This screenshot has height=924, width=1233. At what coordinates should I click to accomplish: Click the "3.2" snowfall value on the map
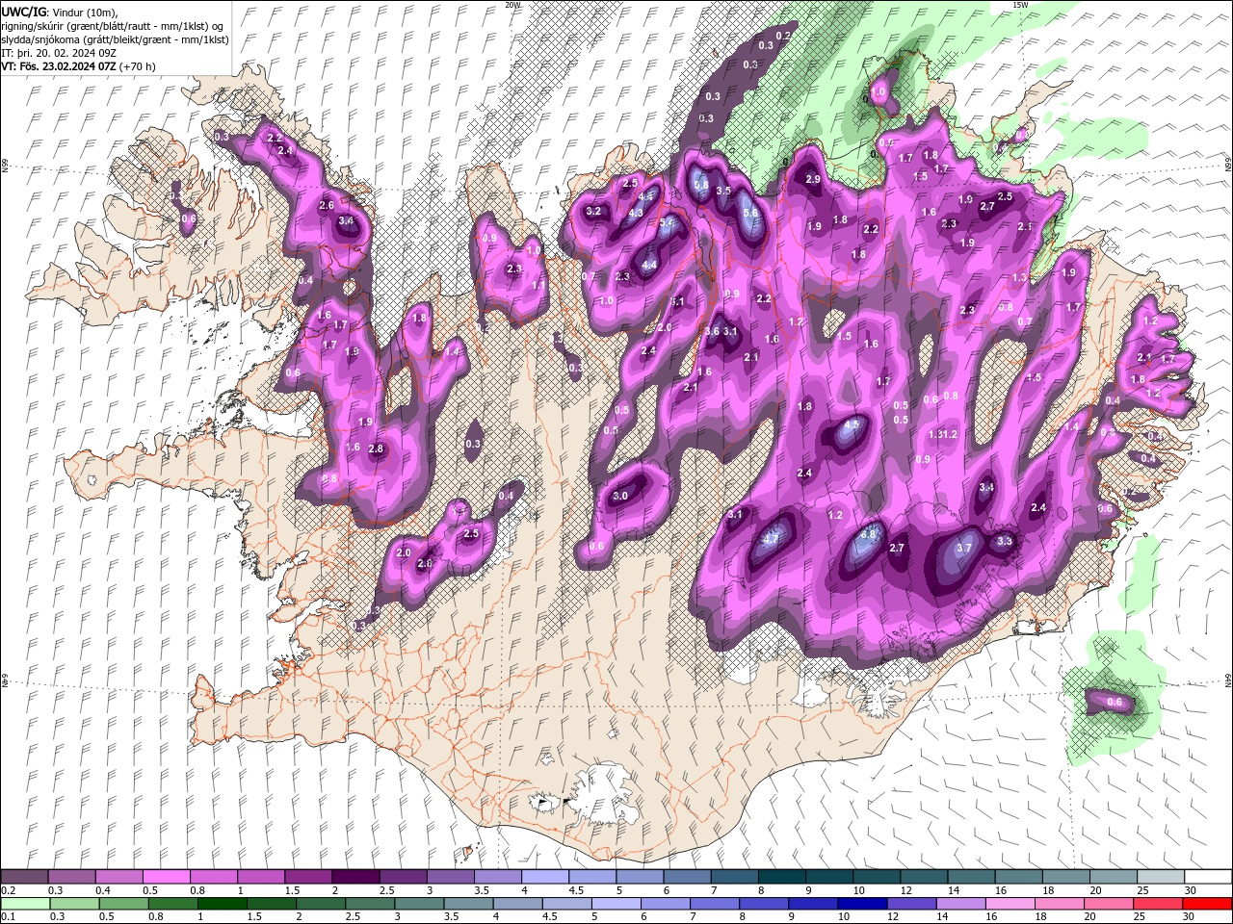coord(593,212)
